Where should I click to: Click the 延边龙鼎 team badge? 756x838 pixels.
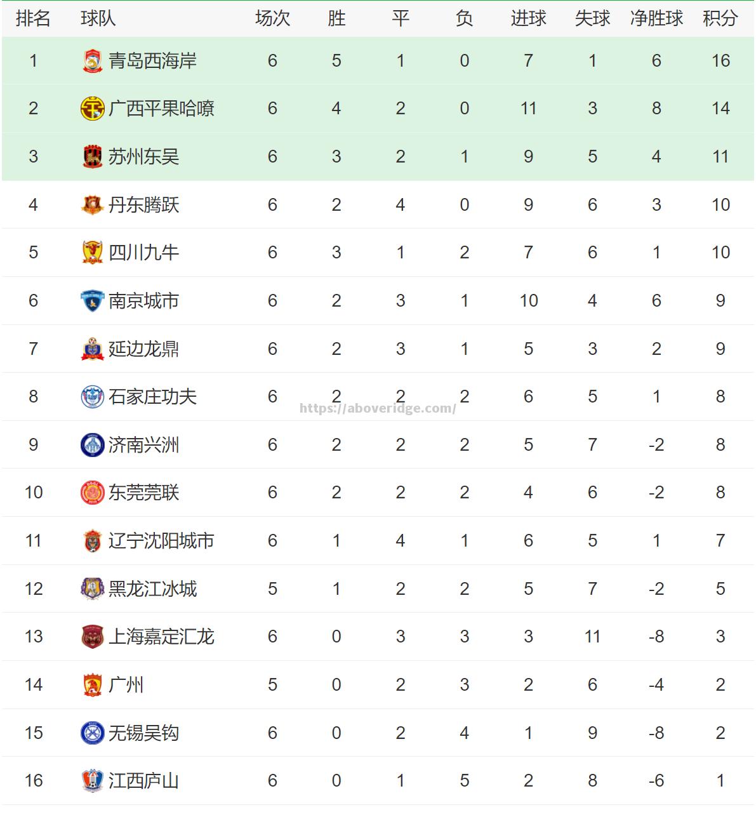pos(93,349)
